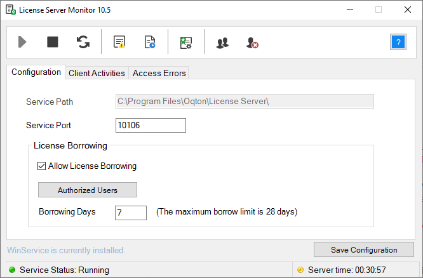Open the log with warning icon
Viewport: 423px width, 278px height.
(119, 43)
